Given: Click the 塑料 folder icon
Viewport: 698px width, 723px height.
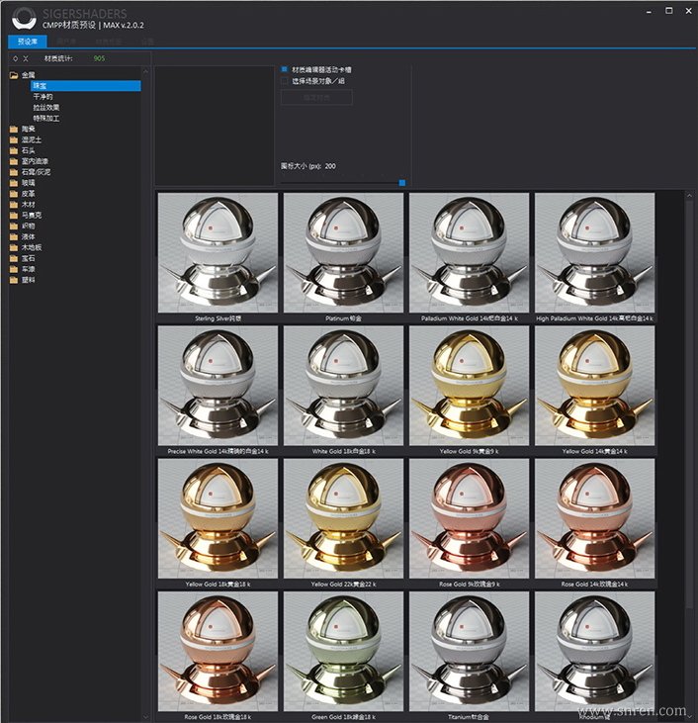Looking at the screenshot, I should coord(14,280).
